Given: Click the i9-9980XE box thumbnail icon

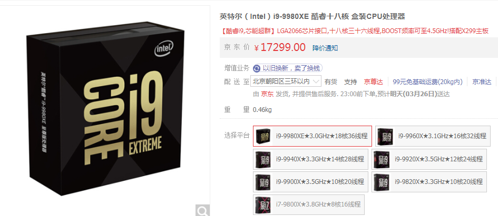Looking at the screenshot, I should [x=263, y=136].
